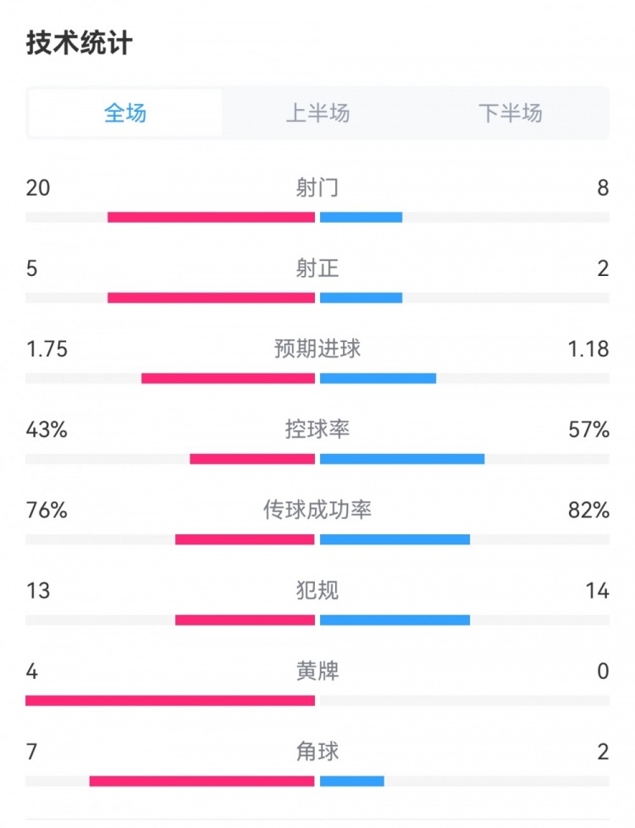635x828 pixels.
Task: Switch to the 全场 tab
Action: [x=125, y=113]
